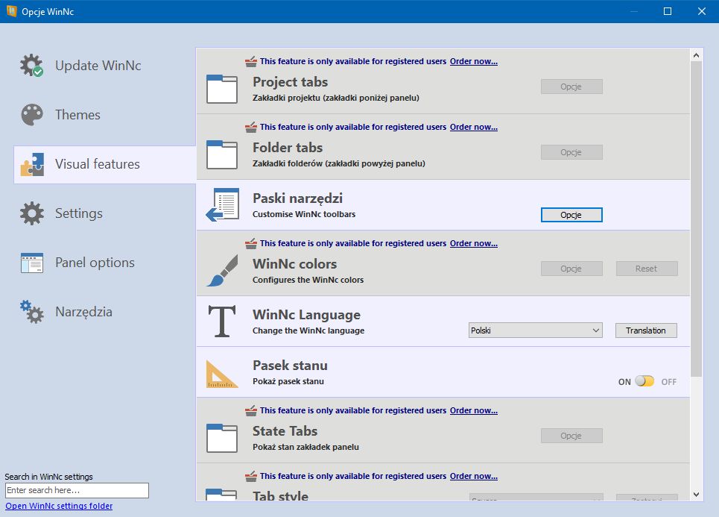
Task: Click the Folder tabs folder icon
Action: pos(222,154)
